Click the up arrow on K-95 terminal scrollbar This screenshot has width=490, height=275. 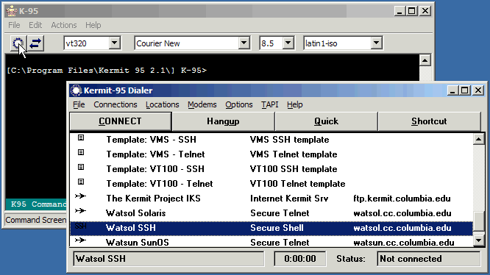coord(425,60)
